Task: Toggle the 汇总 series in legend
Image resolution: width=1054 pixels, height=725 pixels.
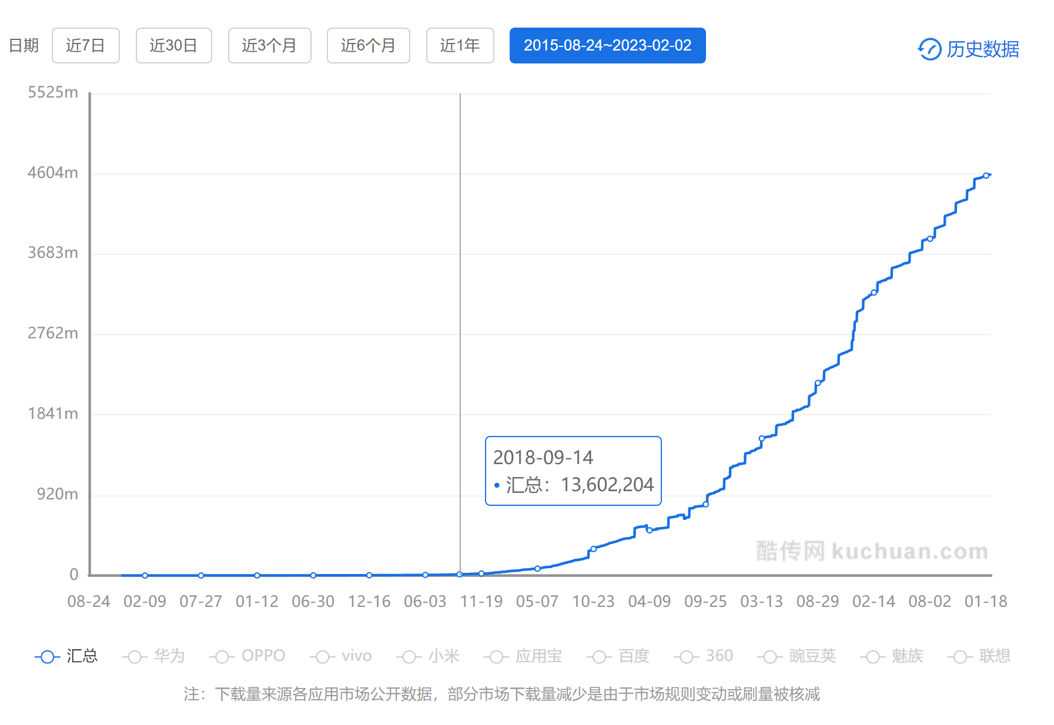Action: [48, 656]
